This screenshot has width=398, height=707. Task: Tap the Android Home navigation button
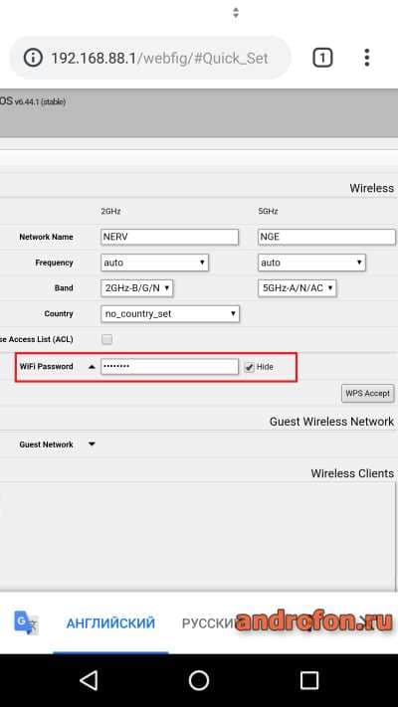coord(199,680)
